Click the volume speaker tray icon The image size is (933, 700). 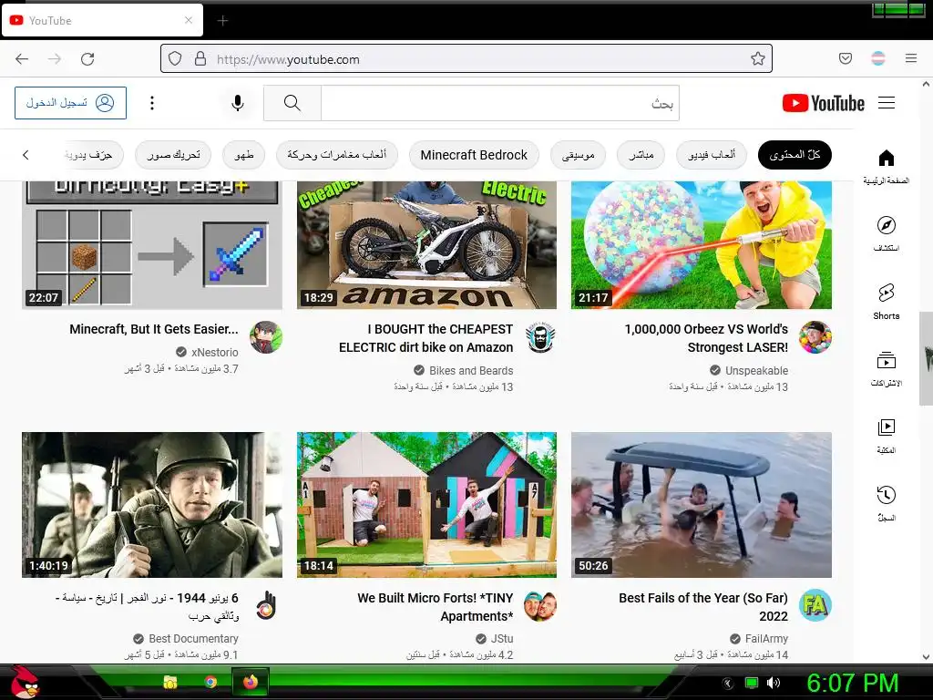773,683
